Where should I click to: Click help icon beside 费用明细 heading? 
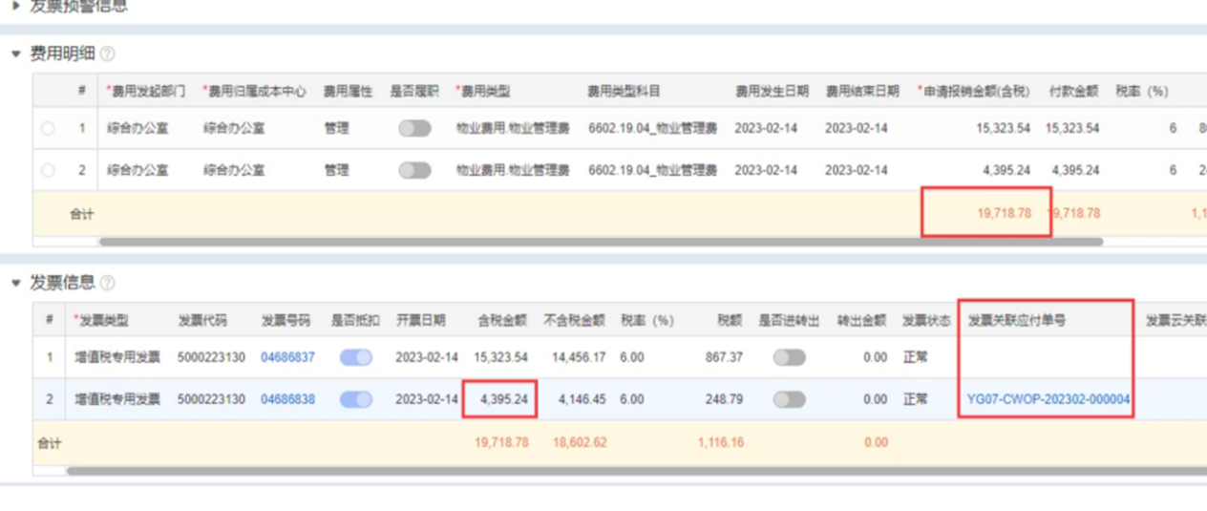point(107,54)
